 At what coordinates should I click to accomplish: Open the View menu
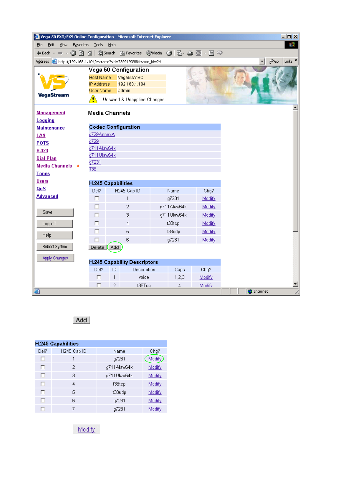[64, 45]
